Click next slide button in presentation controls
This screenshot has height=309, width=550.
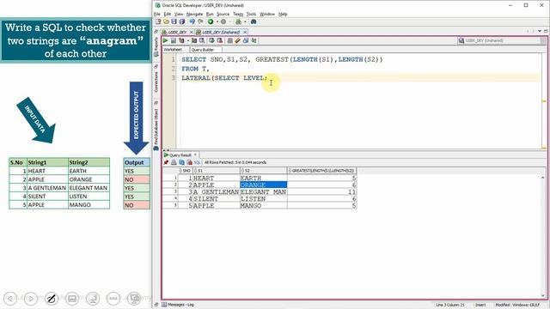(31, 299)
